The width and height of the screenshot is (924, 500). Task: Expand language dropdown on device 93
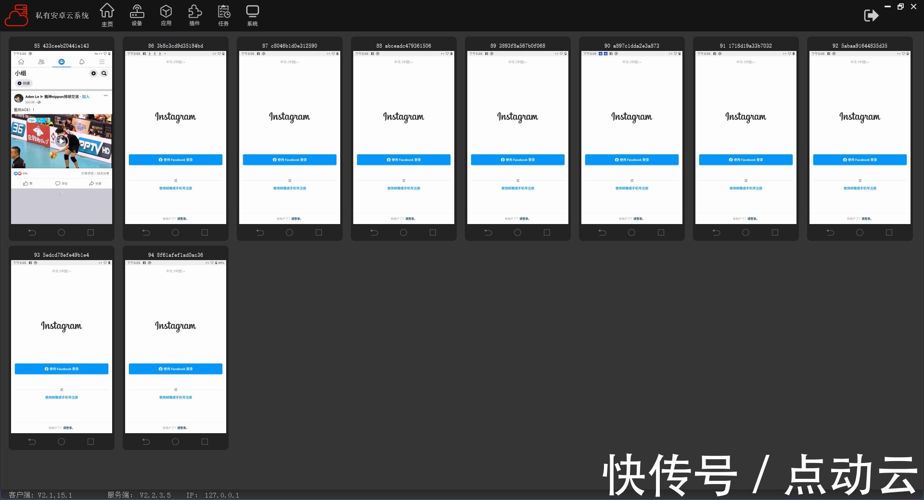(x=62, y=271)
